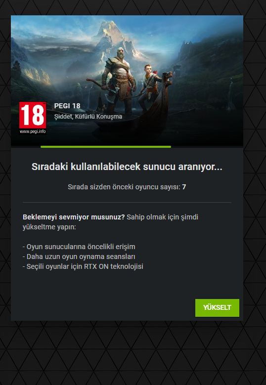Click the red PEGI 18 rating badge
Viewport: 266px width, 385px height.
click(33, 115)
